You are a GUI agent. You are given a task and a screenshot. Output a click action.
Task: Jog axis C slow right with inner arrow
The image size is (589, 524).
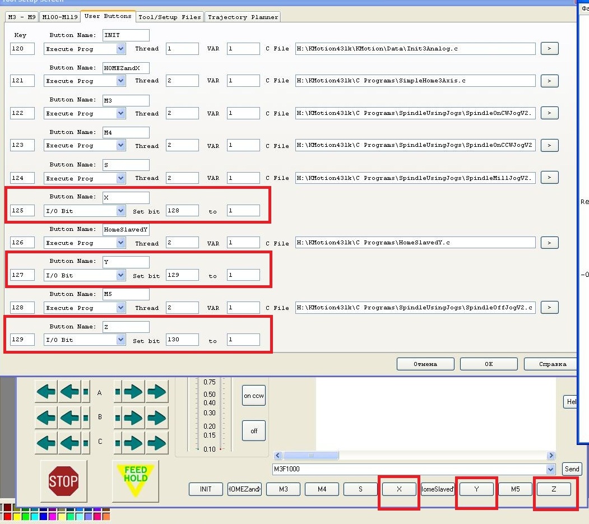[x=133, y=443]
